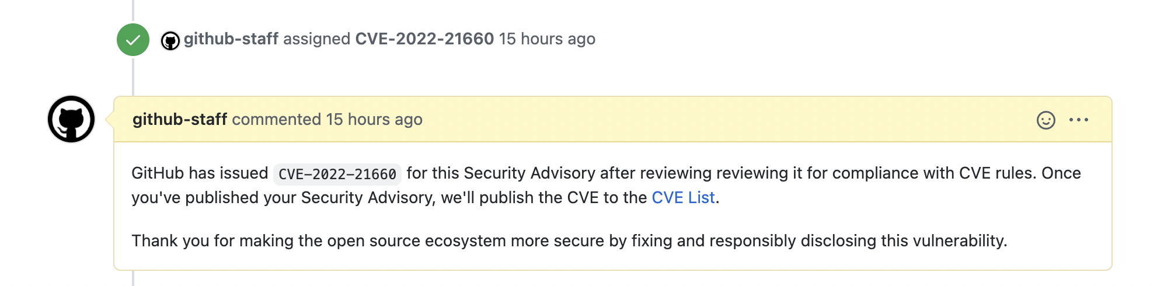
Task: Click the word 'assigned' in the timeline event
Action: [316, 39]
